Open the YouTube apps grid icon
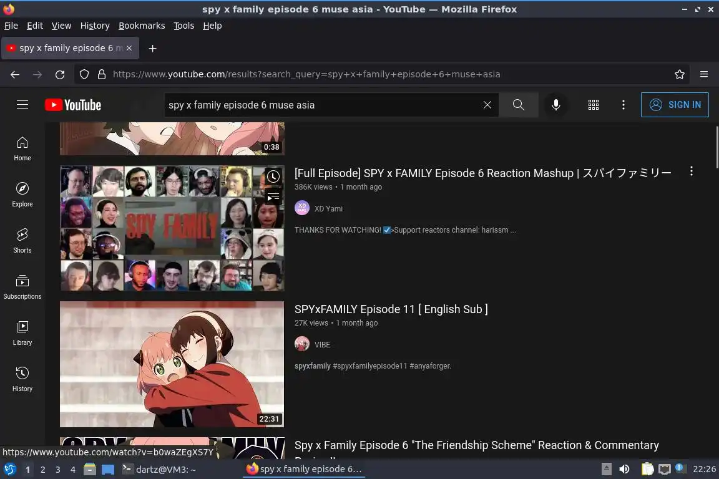Screen dimensions: 719x479 (x=594, y=105)
